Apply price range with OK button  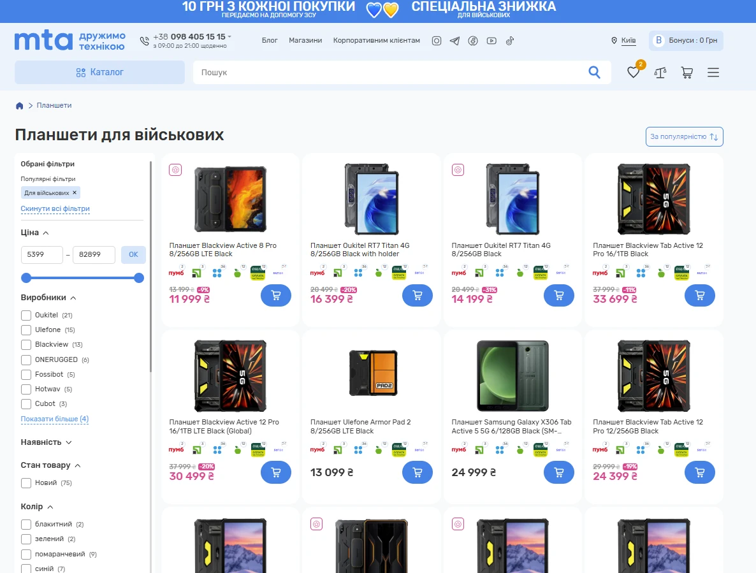(x=134, y=254)
